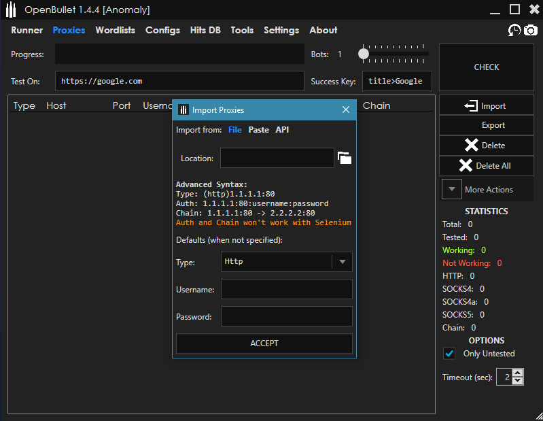The height and width of the screenshot is (421, 543).
Task: Decrease the timeout with down arrow
Action: [x=517, y=380]
